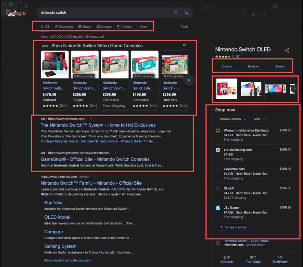Open the three-dot menu next to the nintendo.com ad
Viewport: 303px width, 267px height.
tap(91, 119)
